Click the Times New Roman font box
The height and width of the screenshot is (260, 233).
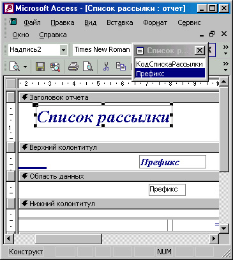click(102, 50)
